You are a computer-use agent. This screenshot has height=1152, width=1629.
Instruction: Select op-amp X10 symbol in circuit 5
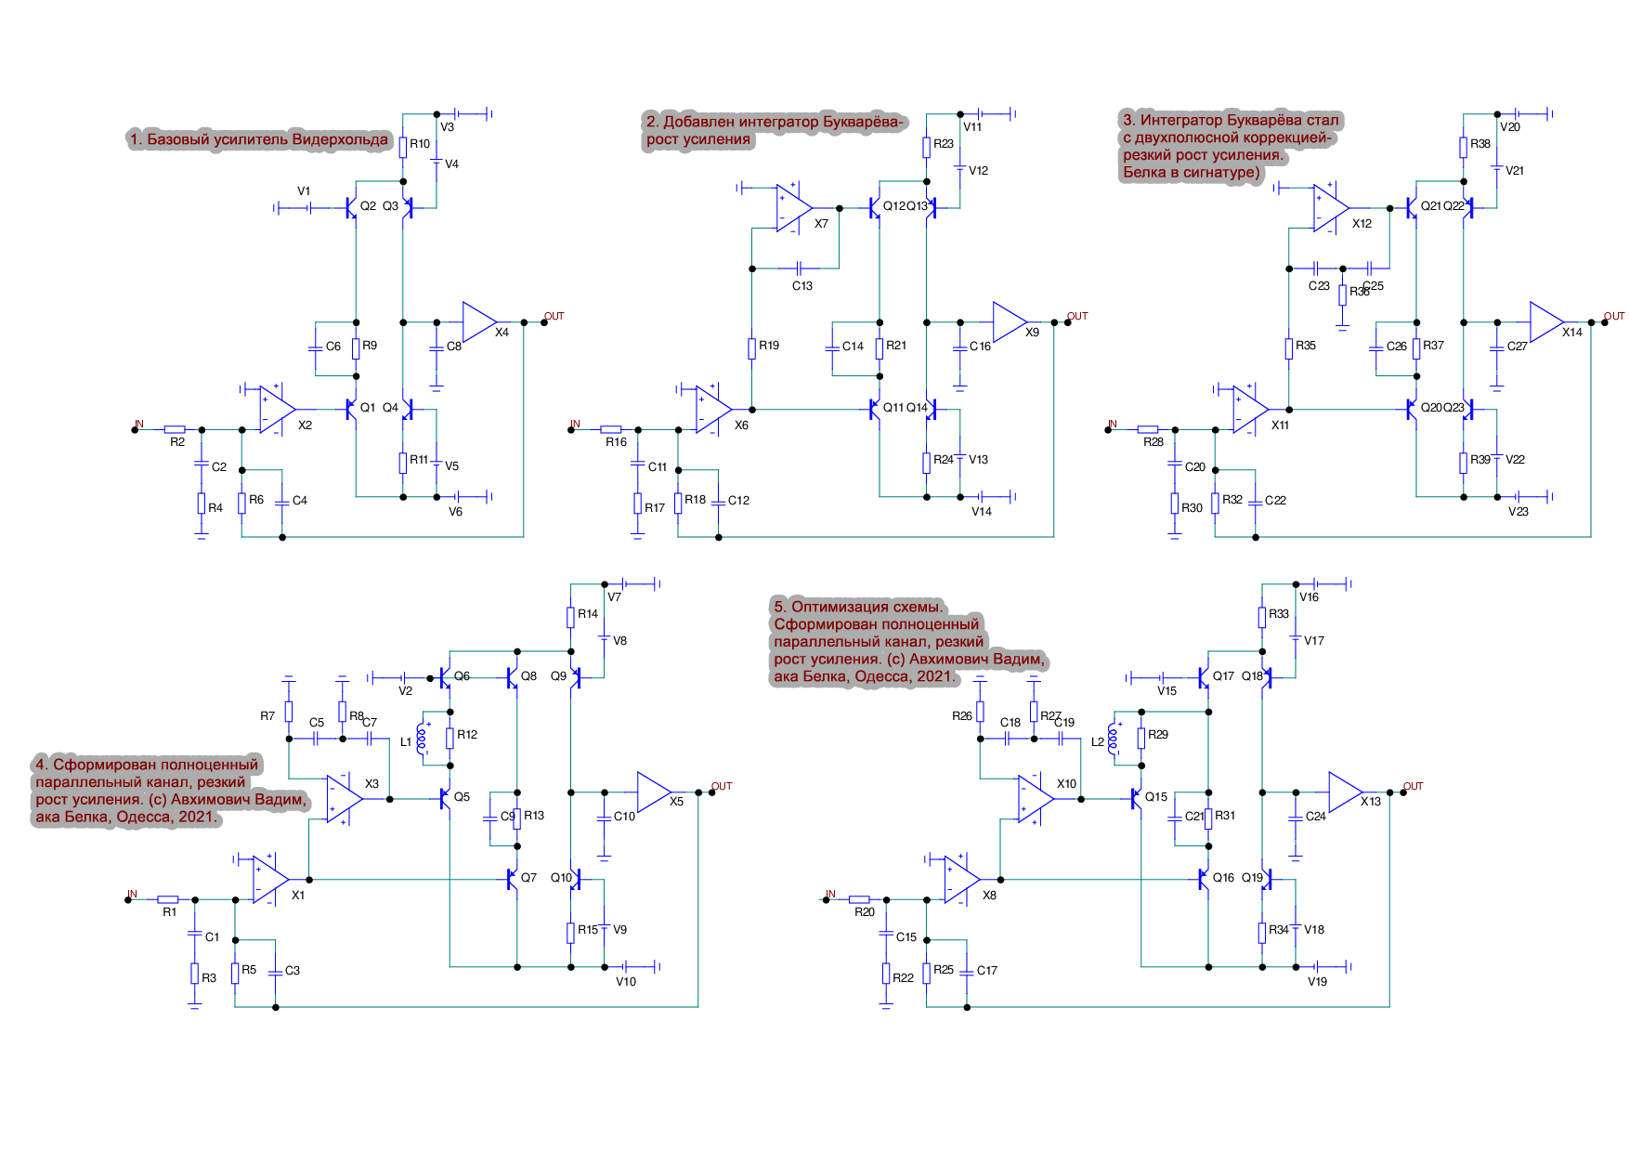1036,799
